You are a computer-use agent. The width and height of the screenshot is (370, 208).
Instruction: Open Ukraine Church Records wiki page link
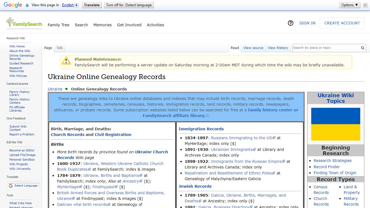point(112,155)
